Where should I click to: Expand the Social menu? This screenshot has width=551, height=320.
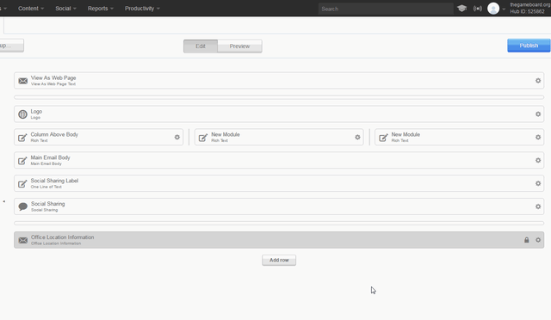click(x=65, y=9)
